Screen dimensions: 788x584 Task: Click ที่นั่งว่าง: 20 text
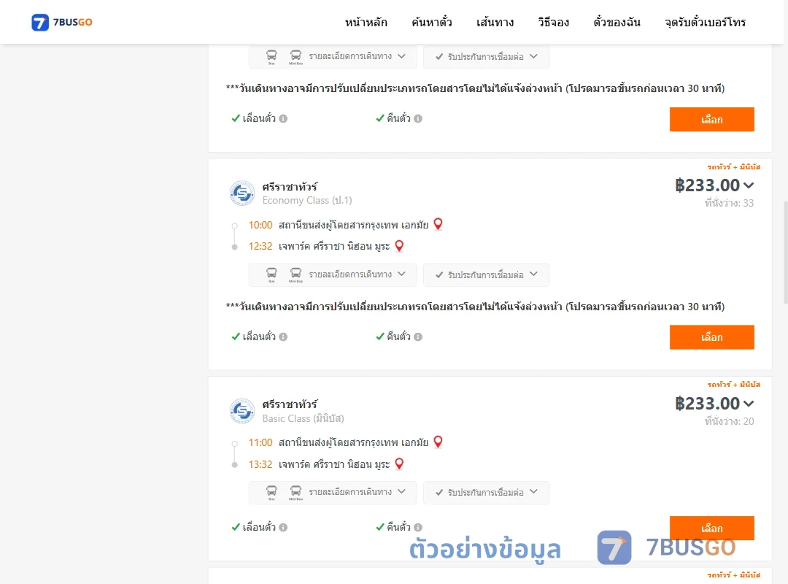pyautogui.click(x=729, y=421)
